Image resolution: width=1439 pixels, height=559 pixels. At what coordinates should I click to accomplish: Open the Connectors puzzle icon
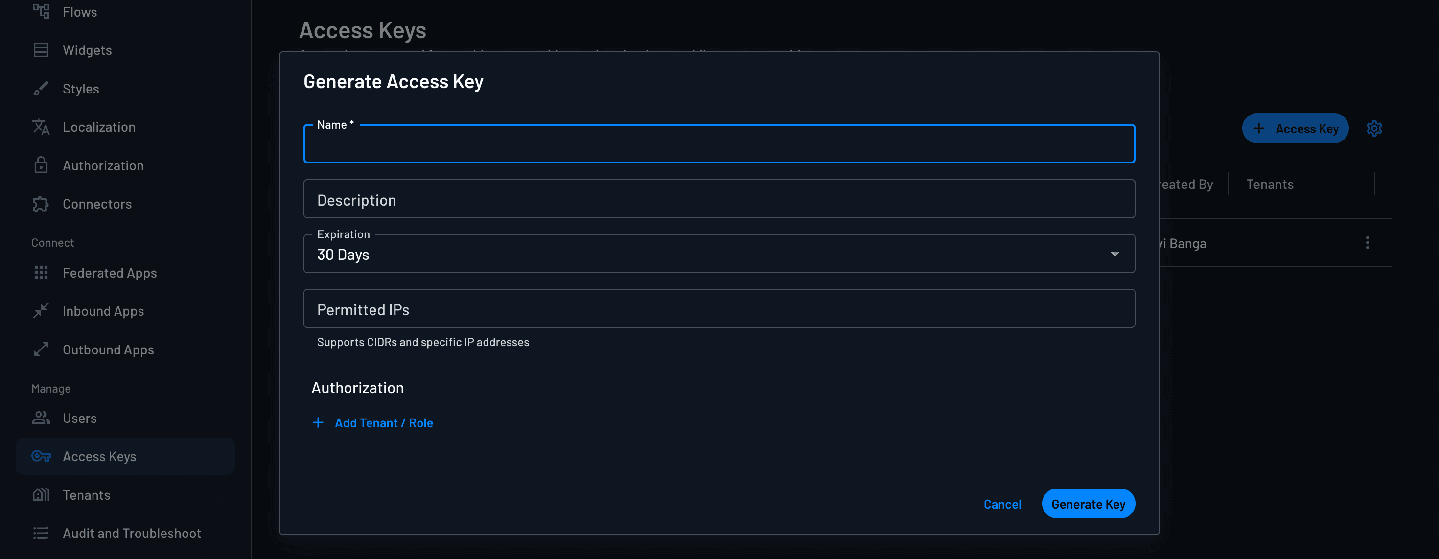41,204
